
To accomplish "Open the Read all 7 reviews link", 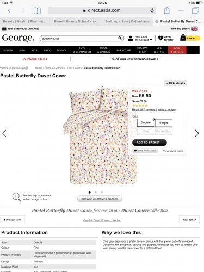I will click(x=144, y=110).
